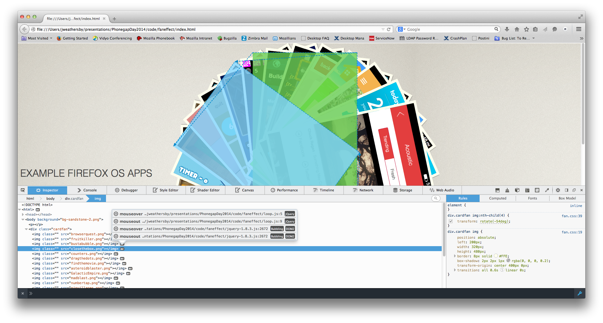This screenshot has height=323, width=603.
Task: Toggle responsive design mode icon
Action: tap(537, 190)
